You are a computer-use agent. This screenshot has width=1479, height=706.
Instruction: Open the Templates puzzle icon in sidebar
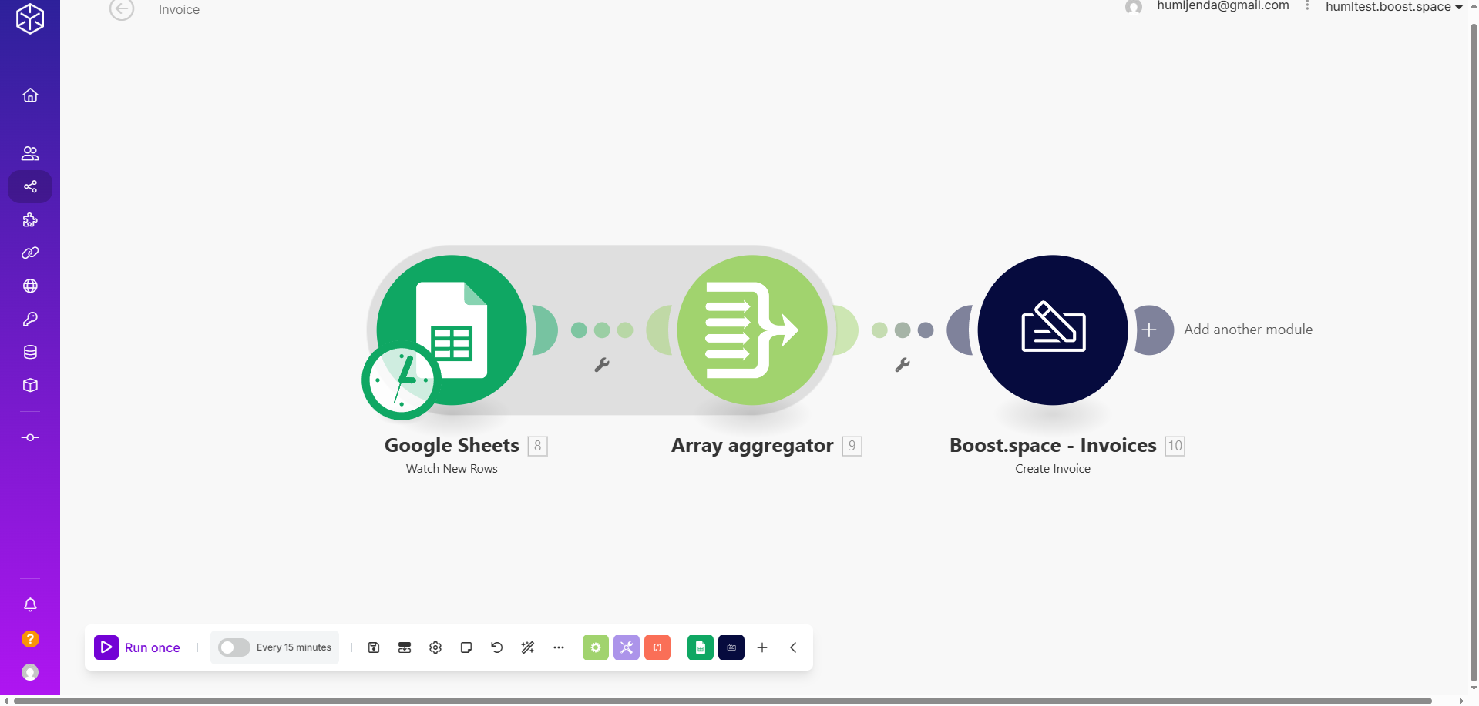(x=30, y=220)
